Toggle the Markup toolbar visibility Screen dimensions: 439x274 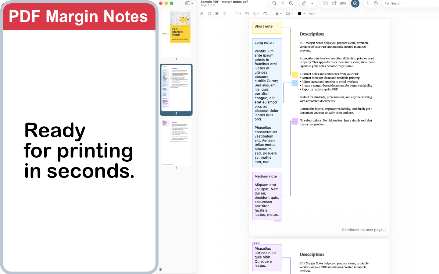(x=343, y=3)
